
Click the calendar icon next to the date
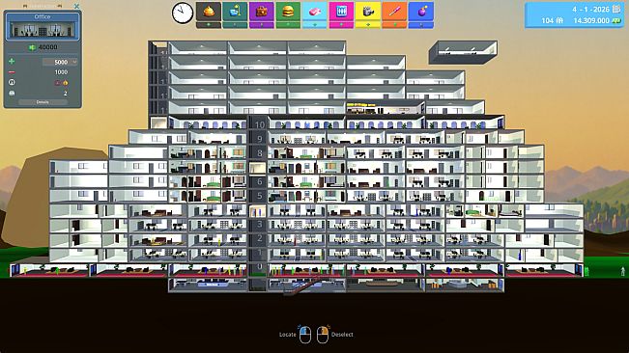coord(616,9)
